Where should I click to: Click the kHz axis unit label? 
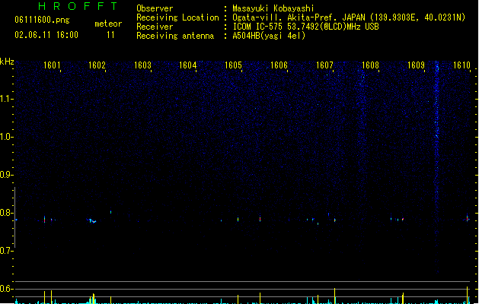coord(7,62)
